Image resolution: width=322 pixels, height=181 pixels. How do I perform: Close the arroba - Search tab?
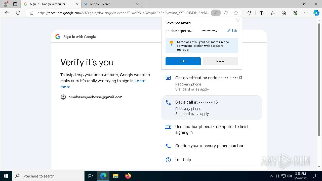(137, 4)
